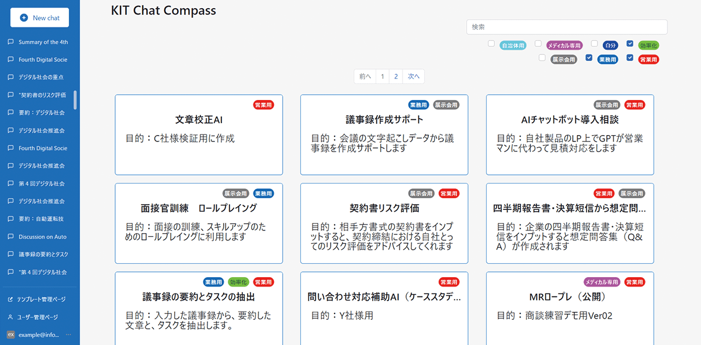The image size is (701, 345).
Task: Click the chat icon beside 要約：自動運転技
Action: tap(9, 219)
